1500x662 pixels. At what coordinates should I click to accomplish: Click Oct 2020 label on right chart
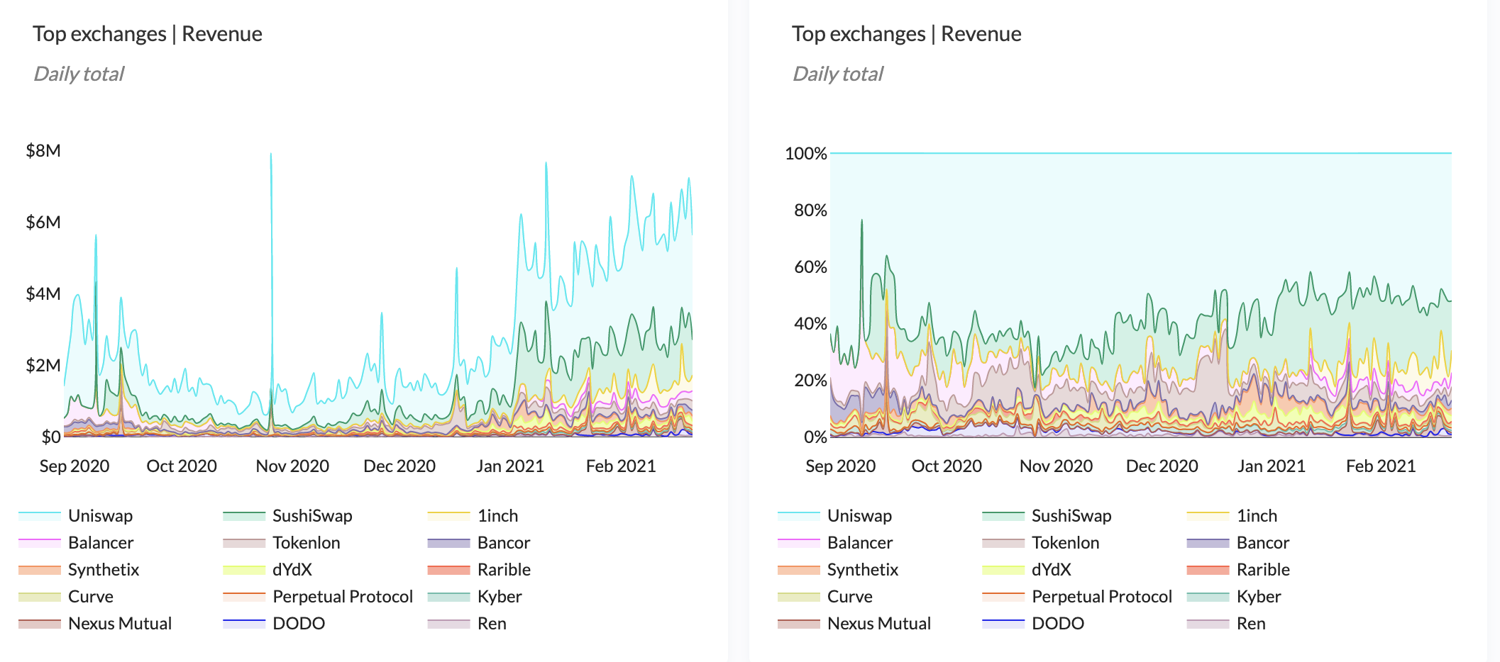click(947, 466)
